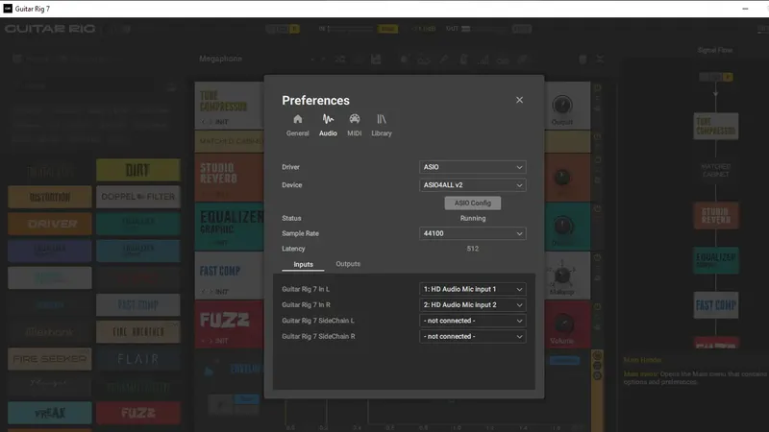
Task: Open the Driver dropdown showing ASIO
Action: pyautogui.click(x=472, y=167)
